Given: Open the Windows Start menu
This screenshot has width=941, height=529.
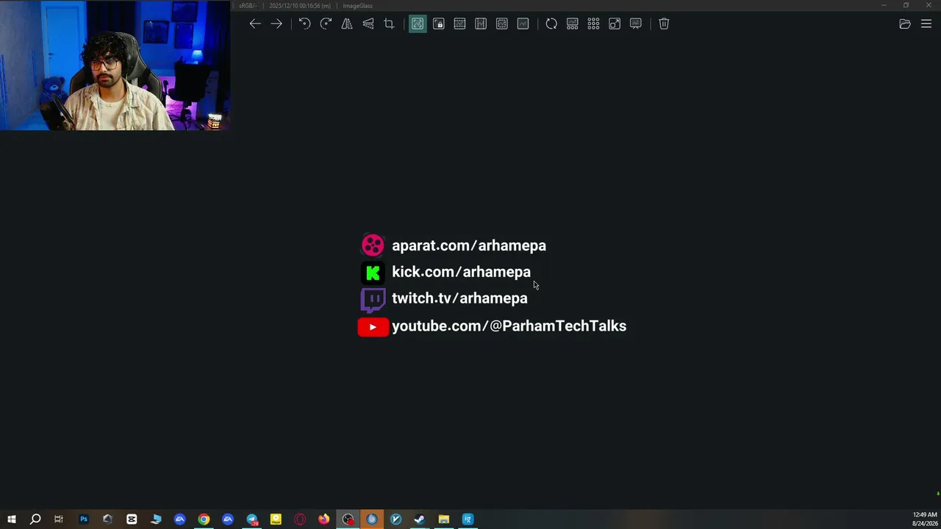Looking at the screenshot, I should pos(12,519).
